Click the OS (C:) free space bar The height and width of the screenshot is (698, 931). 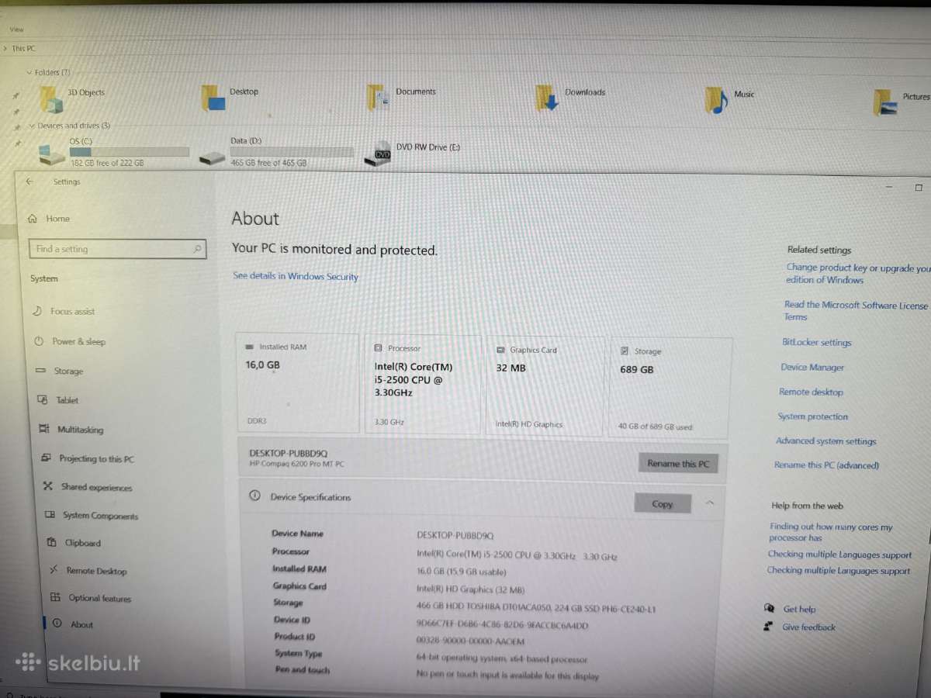(x=130, y=152)
